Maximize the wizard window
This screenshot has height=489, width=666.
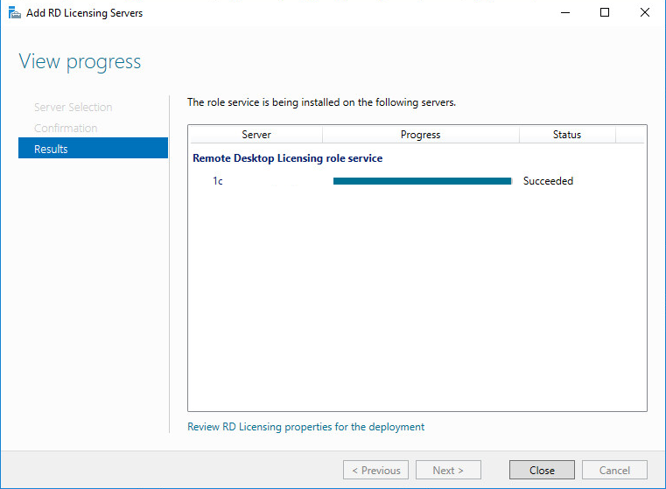605,13
